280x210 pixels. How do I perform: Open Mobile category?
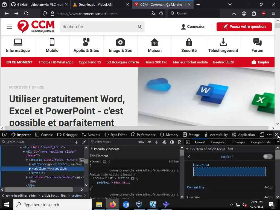pyautogui.click(x=52, y=46)
